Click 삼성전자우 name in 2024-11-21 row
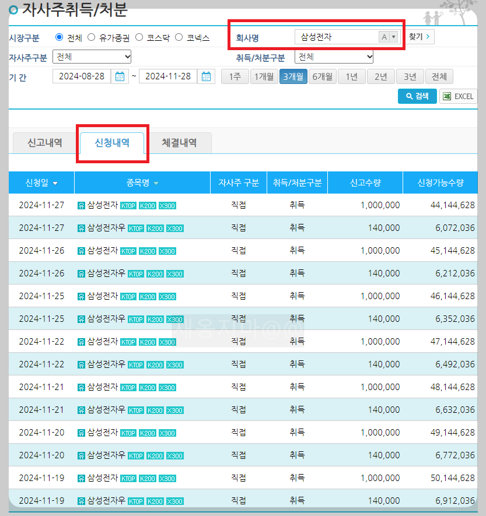 (x=106, y=410)
